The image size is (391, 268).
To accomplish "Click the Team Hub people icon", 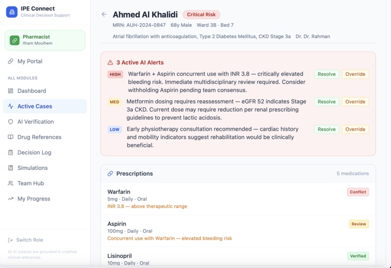I will [x=11, y=183].
